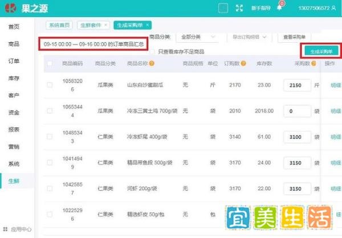Viewport: 342px width, 238px height.
Task: Toggle select-all checkbox in table header
Action: (x=50, y=63)
